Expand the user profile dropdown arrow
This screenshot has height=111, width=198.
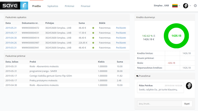tap(190, 6)
